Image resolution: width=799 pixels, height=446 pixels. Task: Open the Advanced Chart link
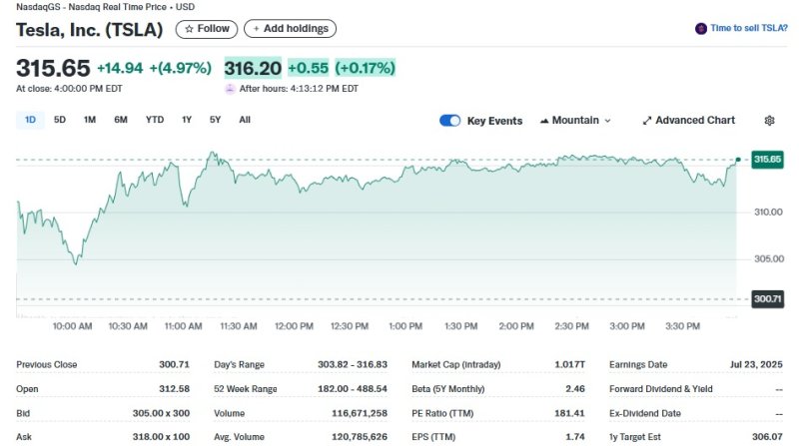tap(688, 121)
